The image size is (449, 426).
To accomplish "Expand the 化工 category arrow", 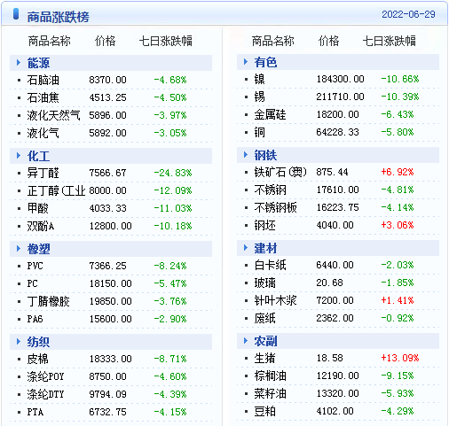I will coord(19,156).
